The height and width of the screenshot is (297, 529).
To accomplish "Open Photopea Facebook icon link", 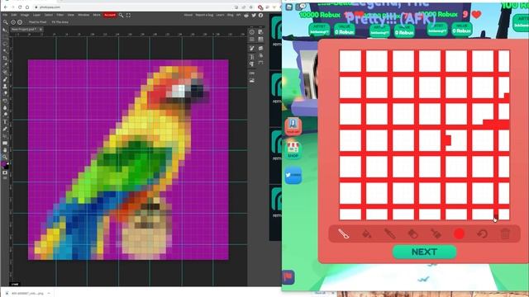I will 261,15.
